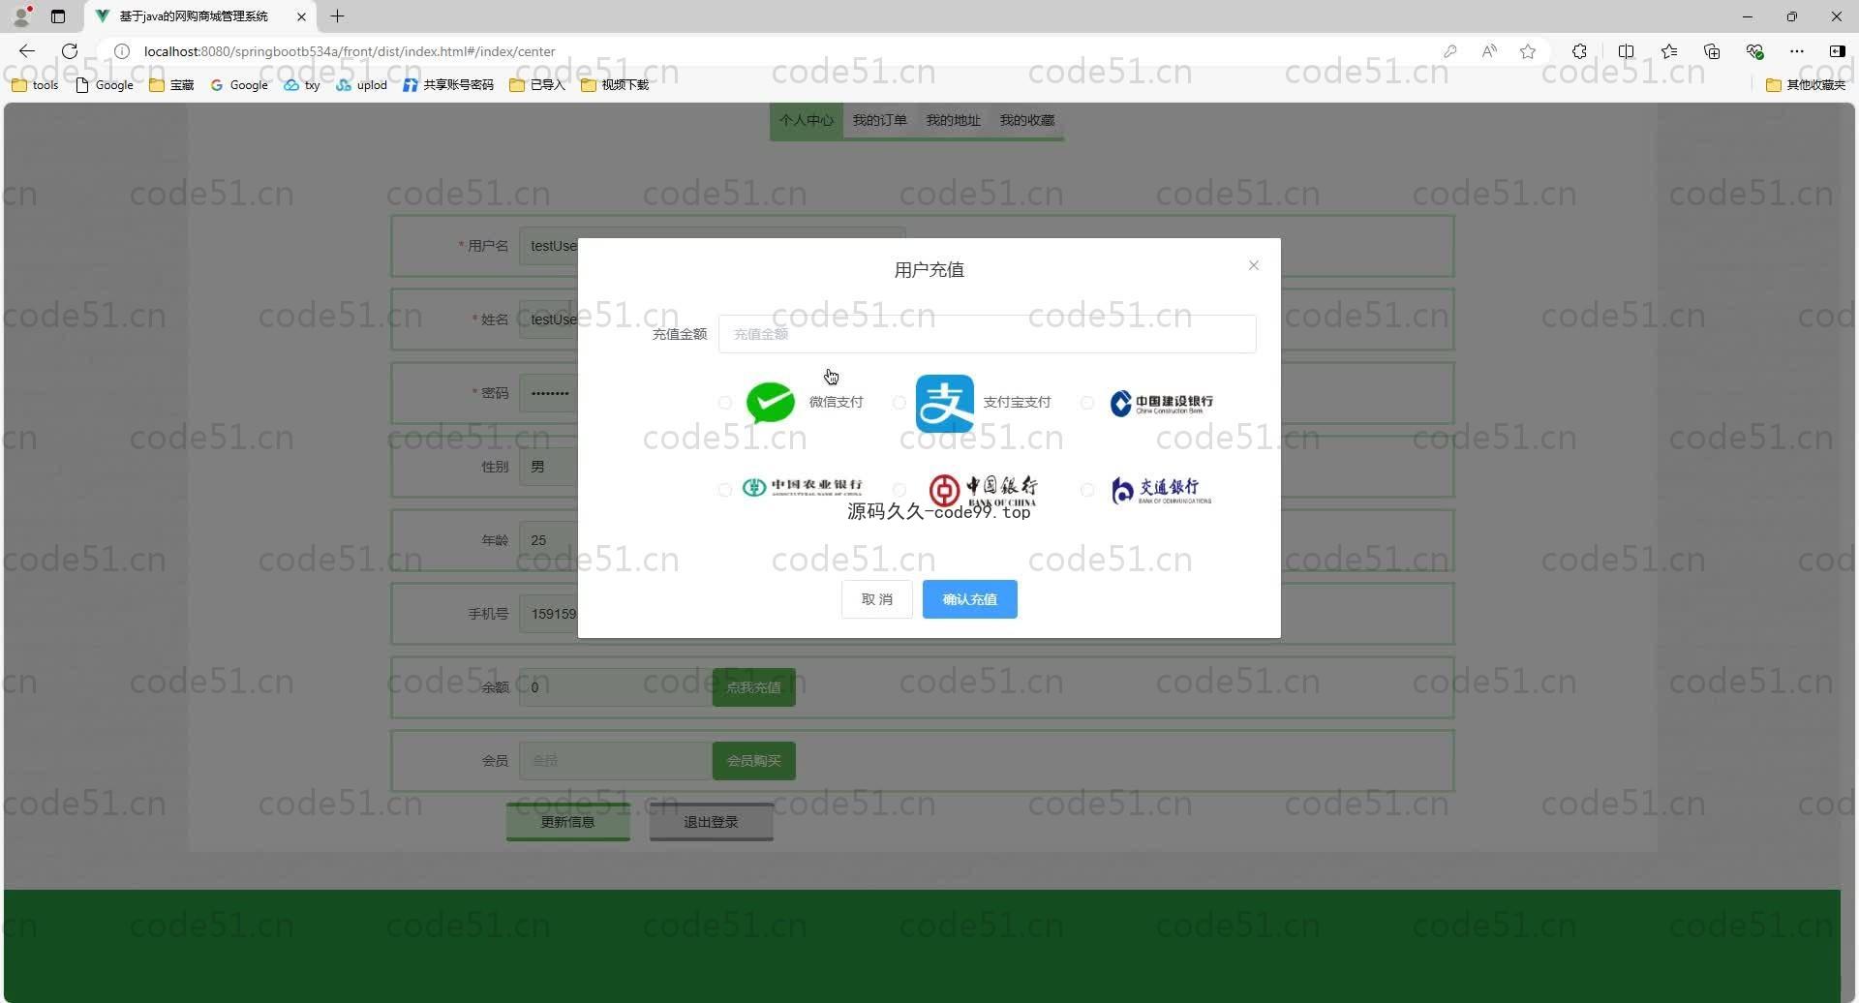Click the 支付宝支付 label
1859x1003 pixels.
point(1017,403)
